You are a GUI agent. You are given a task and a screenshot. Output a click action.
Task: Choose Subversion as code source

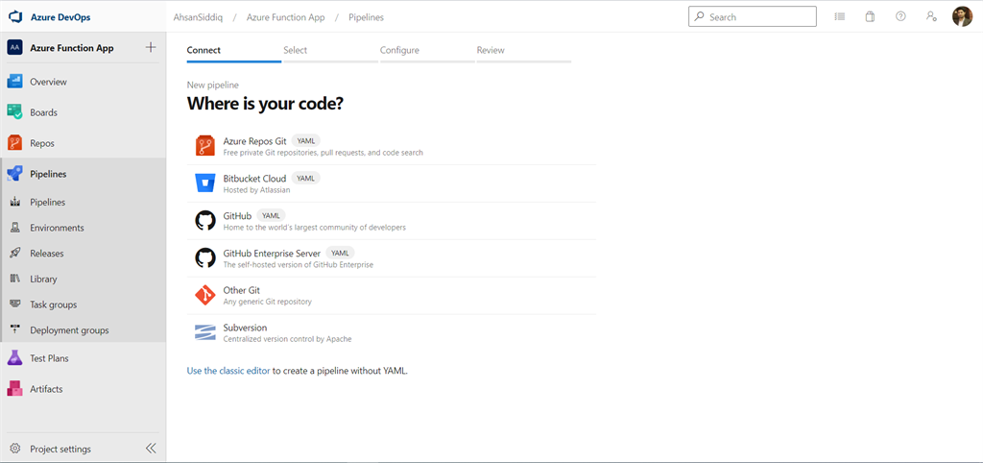coord(392,332)
